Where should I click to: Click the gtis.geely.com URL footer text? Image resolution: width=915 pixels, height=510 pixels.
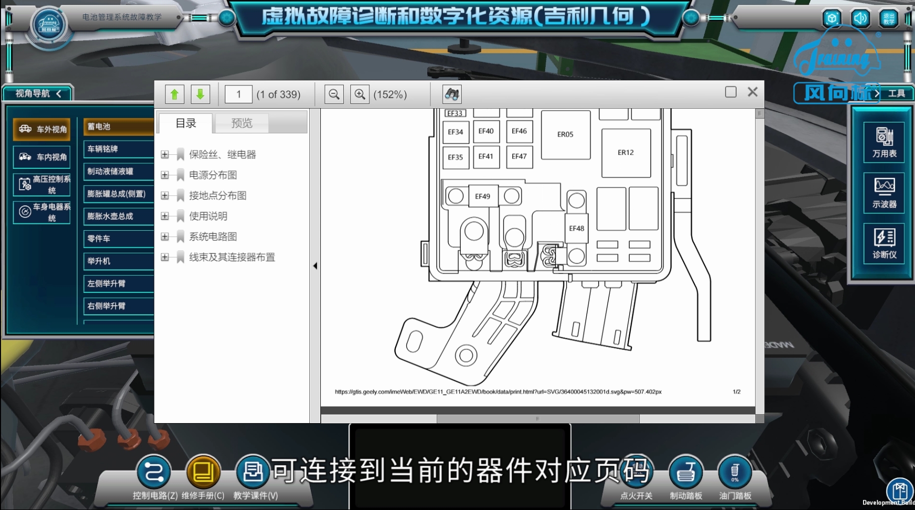[498, 392]
